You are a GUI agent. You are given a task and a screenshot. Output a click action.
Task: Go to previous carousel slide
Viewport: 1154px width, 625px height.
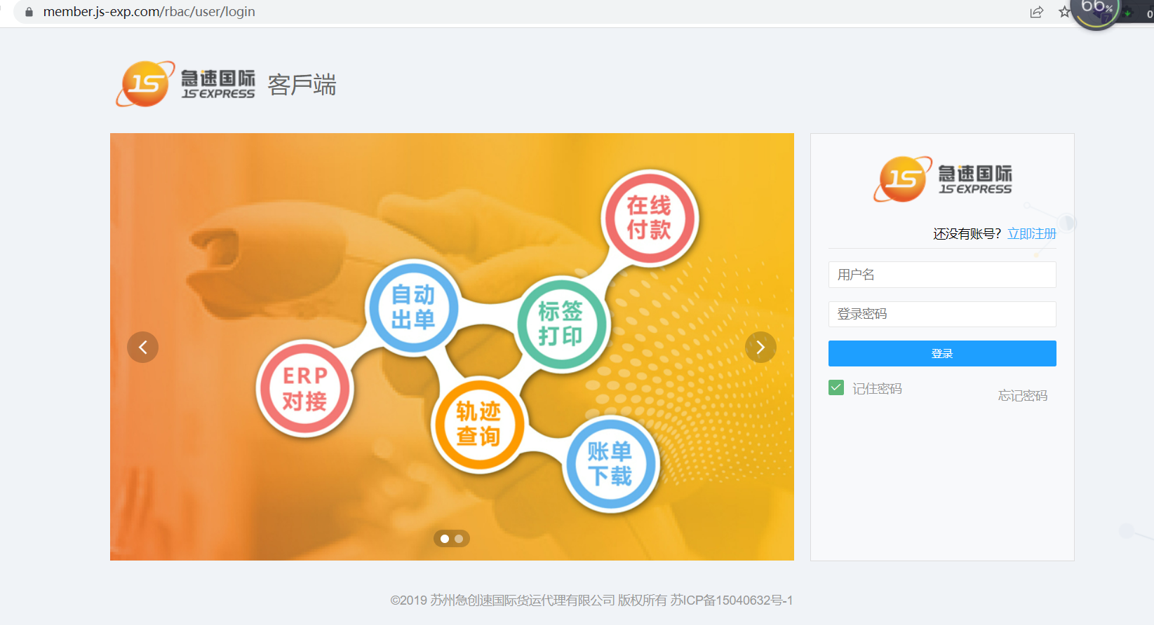click(x=142, y=347)
